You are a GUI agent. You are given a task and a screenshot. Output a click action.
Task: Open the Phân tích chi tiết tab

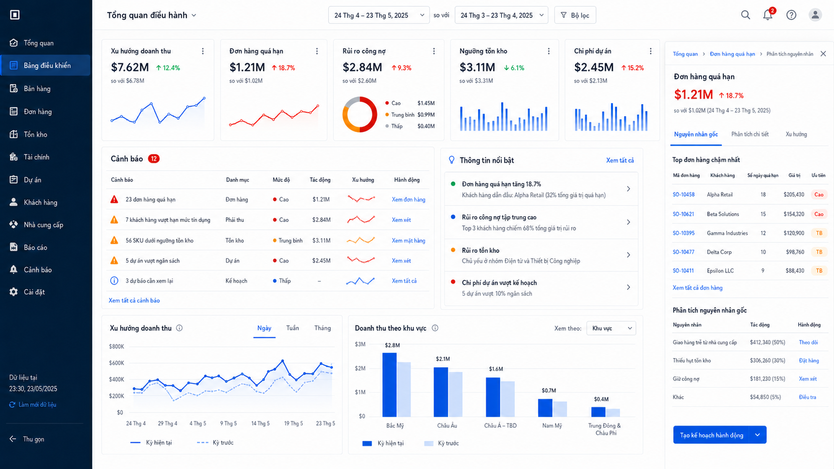[750, 135]
